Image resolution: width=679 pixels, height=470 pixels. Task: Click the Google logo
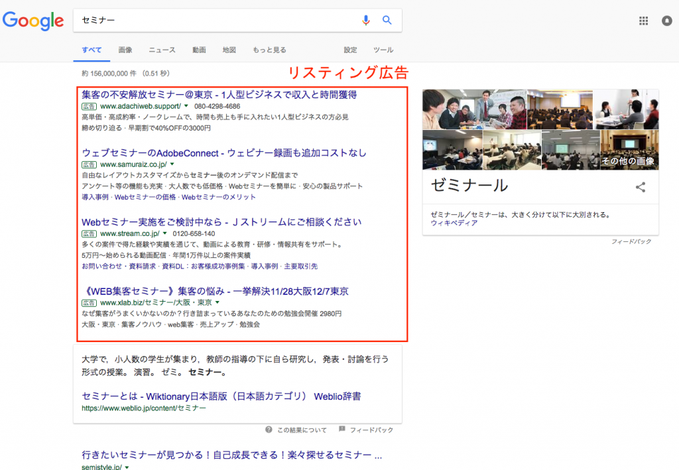pos(33,21)
